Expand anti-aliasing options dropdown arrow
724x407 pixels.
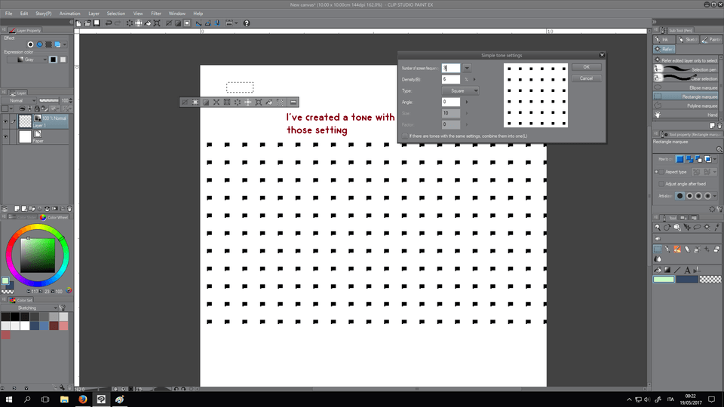coord(715,196)
